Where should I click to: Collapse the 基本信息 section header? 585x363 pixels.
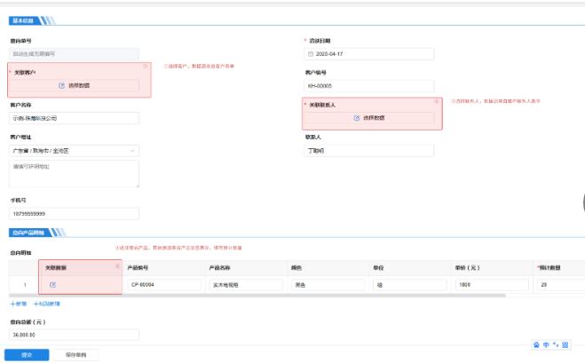pos(22,20)
